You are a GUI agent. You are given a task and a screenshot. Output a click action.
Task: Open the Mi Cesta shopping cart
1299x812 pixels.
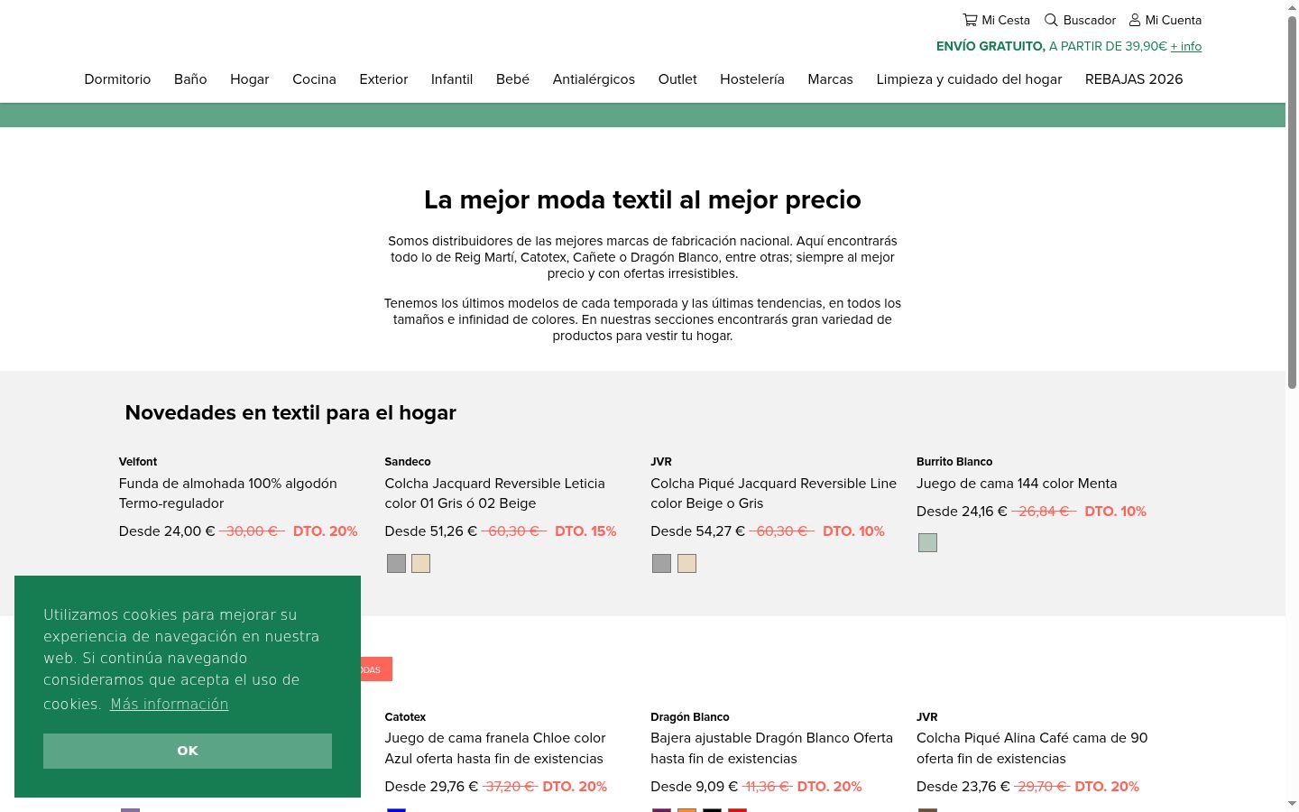996,20
